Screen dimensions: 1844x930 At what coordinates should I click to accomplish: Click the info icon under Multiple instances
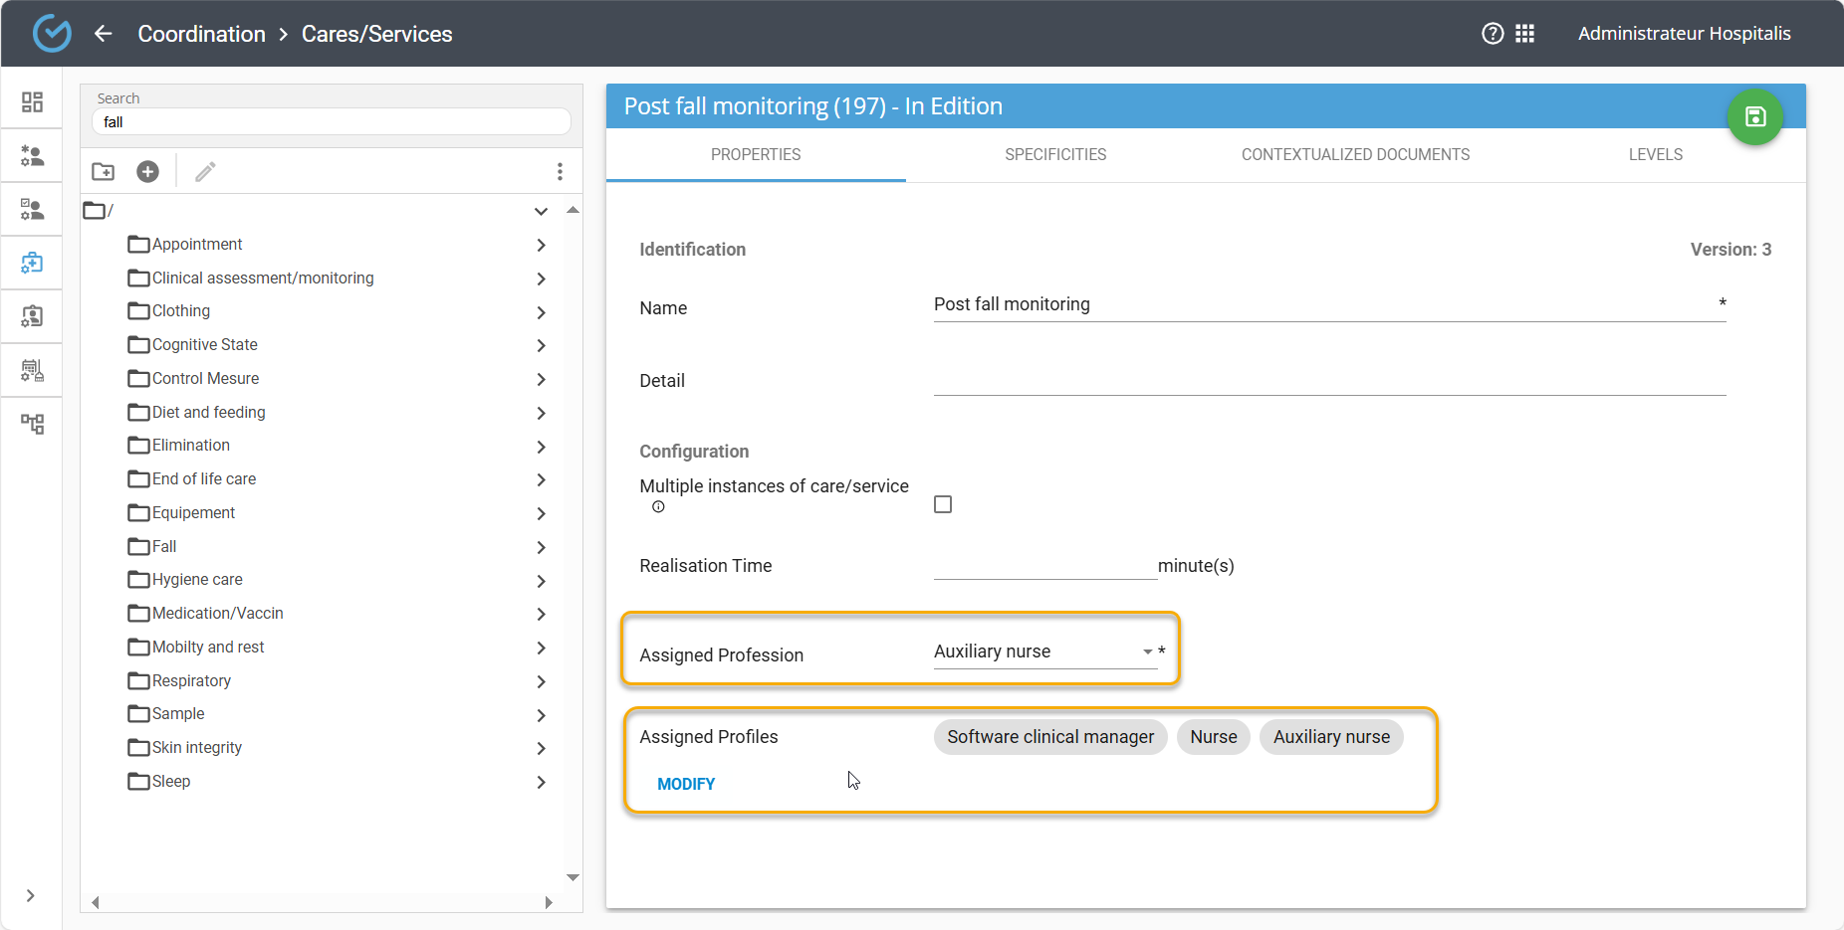658,507
